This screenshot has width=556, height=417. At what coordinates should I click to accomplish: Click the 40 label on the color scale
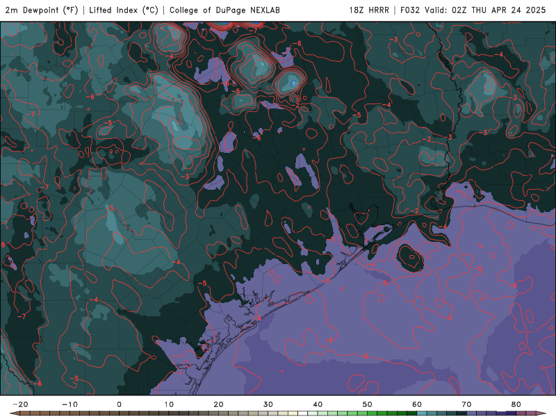coord(318,404)
